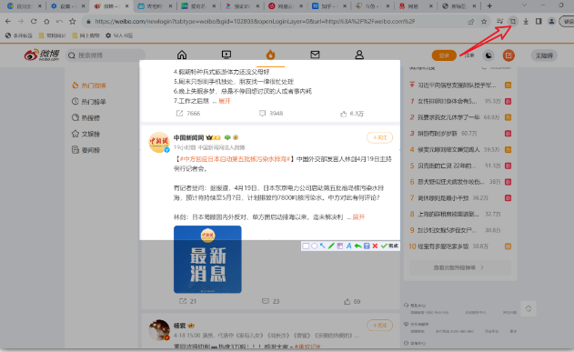Select 热门榜单 in the left sidebar

coord(89,102)
